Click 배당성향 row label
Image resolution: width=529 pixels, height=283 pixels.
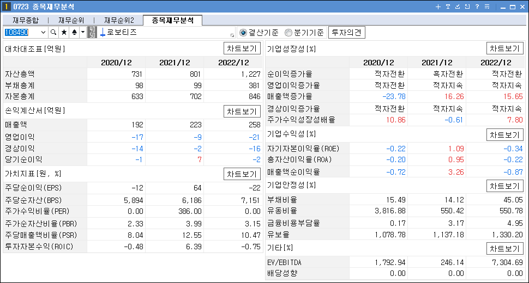point(282,273)
